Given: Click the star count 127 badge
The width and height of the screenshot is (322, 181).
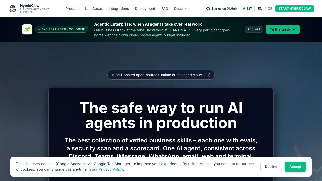Looking at the screenshot, I should [247, 9].
